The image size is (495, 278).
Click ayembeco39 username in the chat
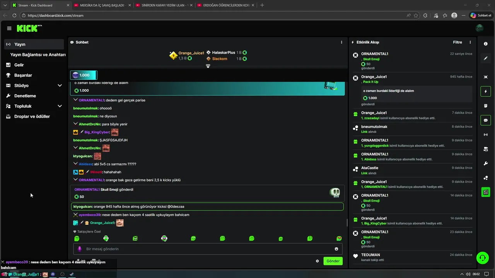pyautogui.click(x=89, y=215)
